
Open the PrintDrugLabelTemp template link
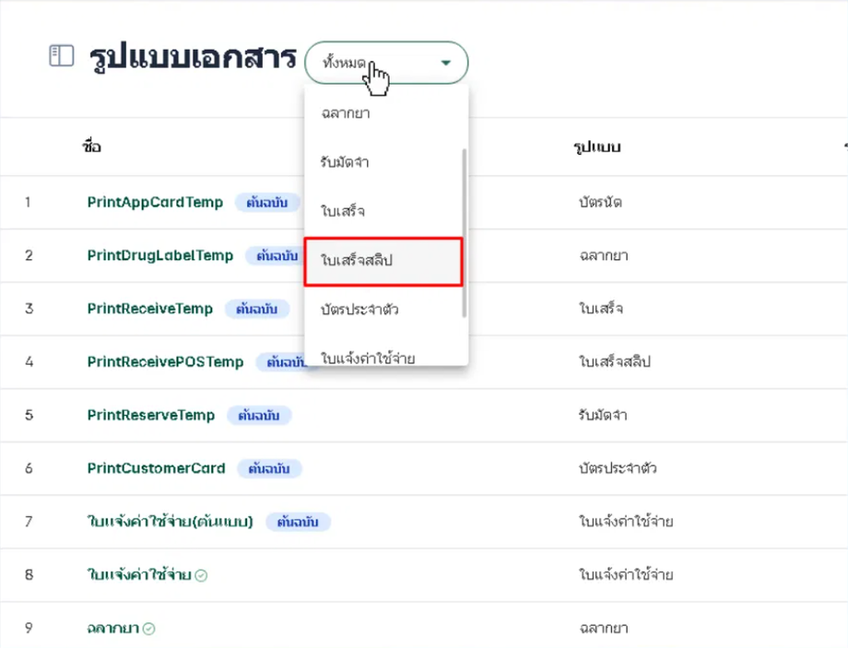(160, 255)
